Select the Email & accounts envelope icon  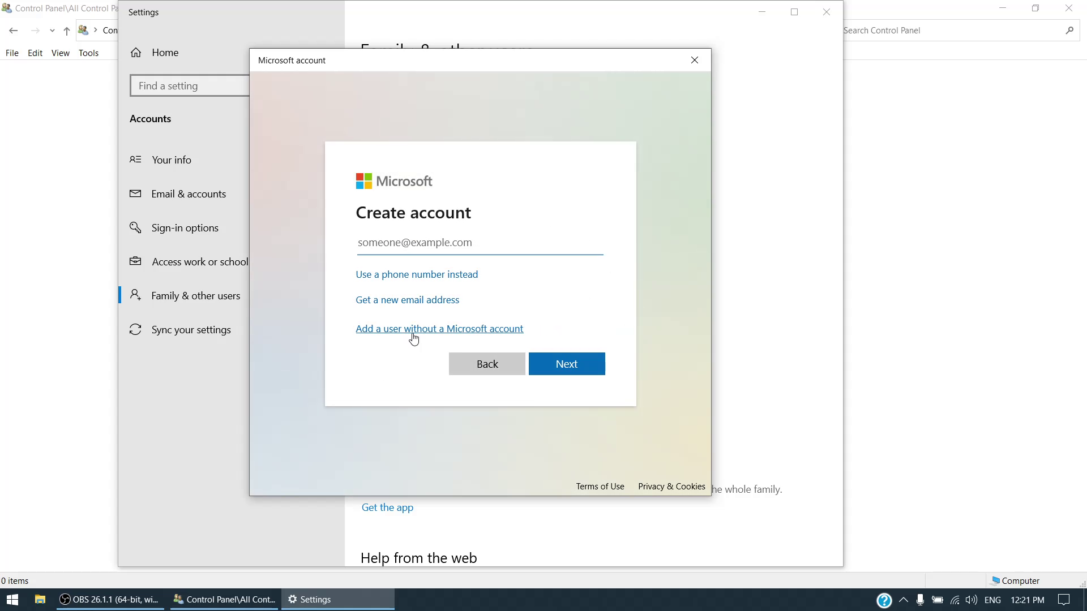point(135,193)
